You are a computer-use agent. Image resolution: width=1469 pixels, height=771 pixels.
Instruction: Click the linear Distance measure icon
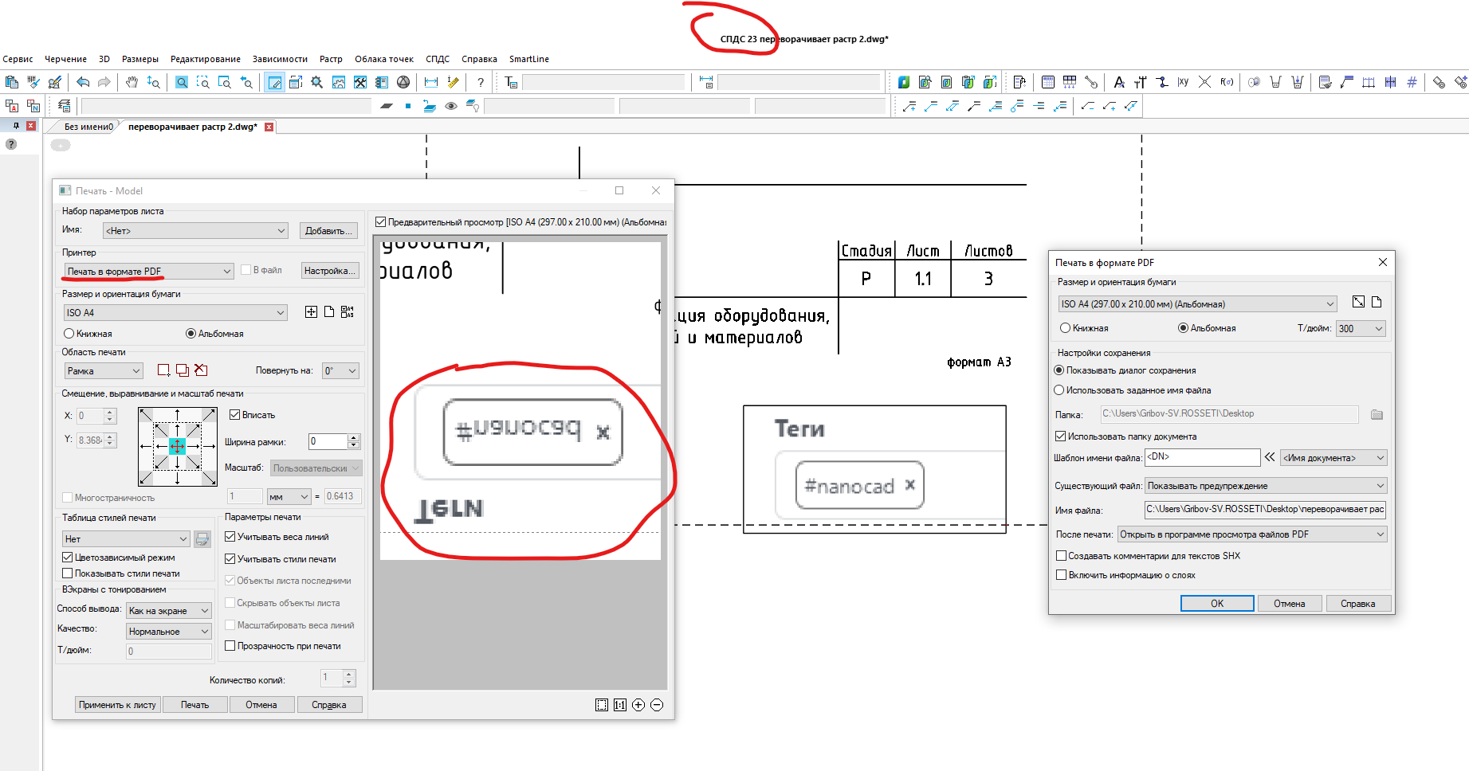pyautogui.click(x=431, y=82)
